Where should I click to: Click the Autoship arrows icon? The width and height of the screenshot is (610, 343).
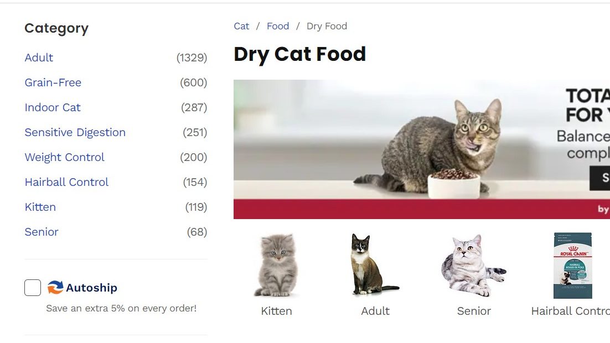coord(55,288)
